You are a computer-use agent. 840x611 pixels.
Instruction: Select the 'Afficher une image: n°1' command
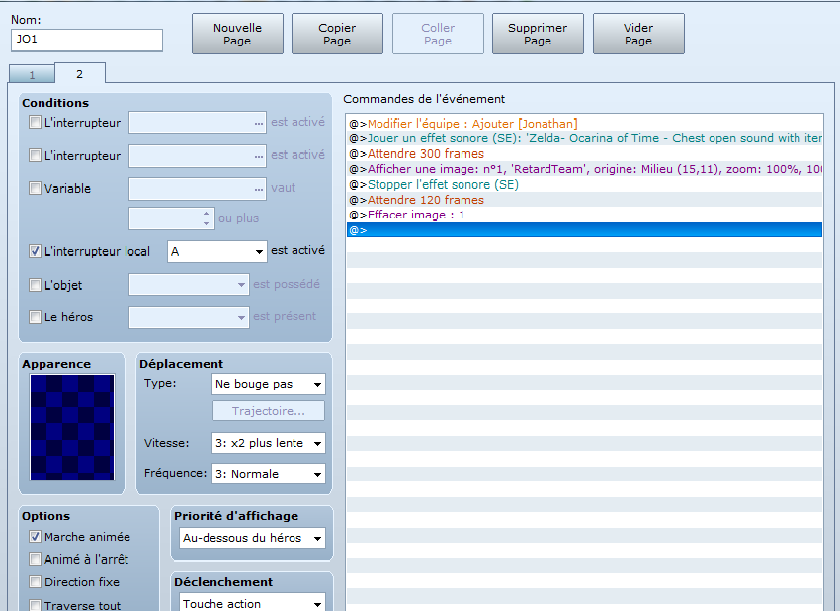click(584, 169)
